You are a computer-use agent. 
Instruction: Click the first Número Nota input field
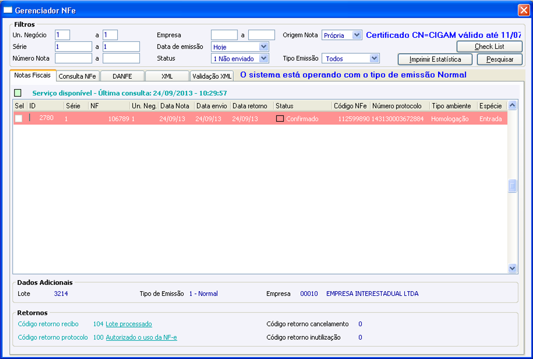[x=74, y=58]
